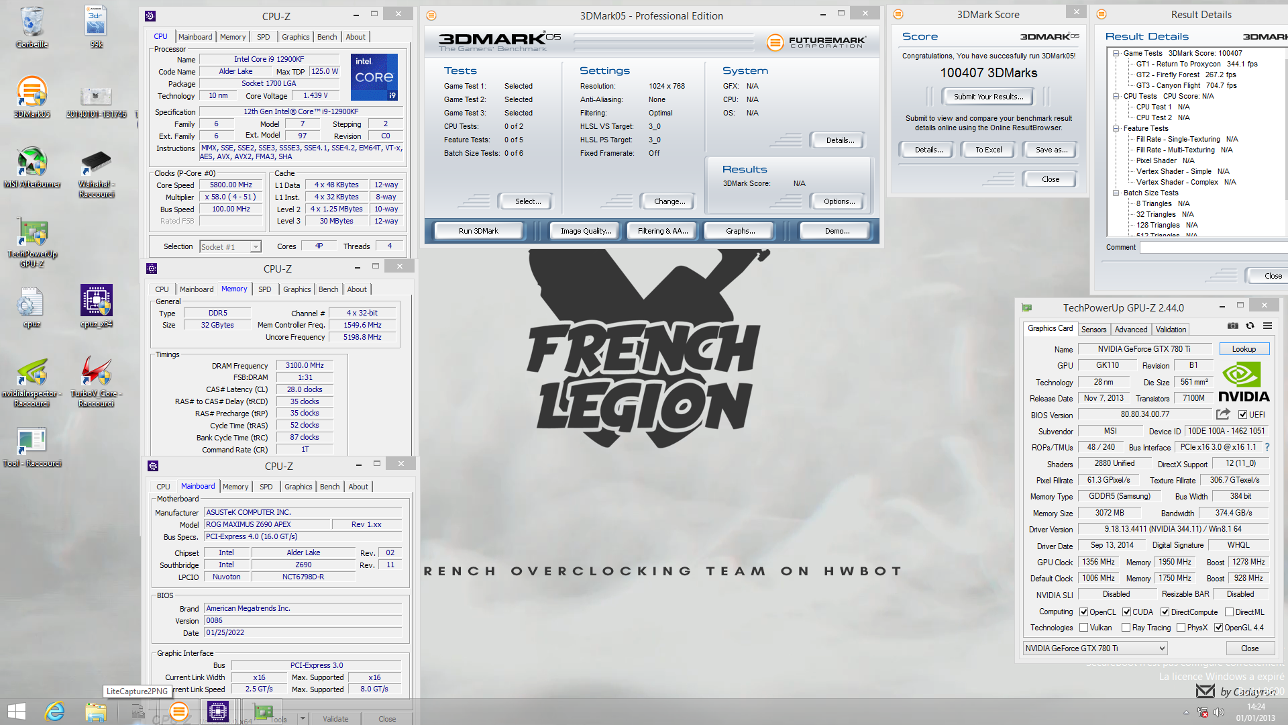
Task: Take a GPU-Z screenshot with camera icon
Action: (1233, 326)
